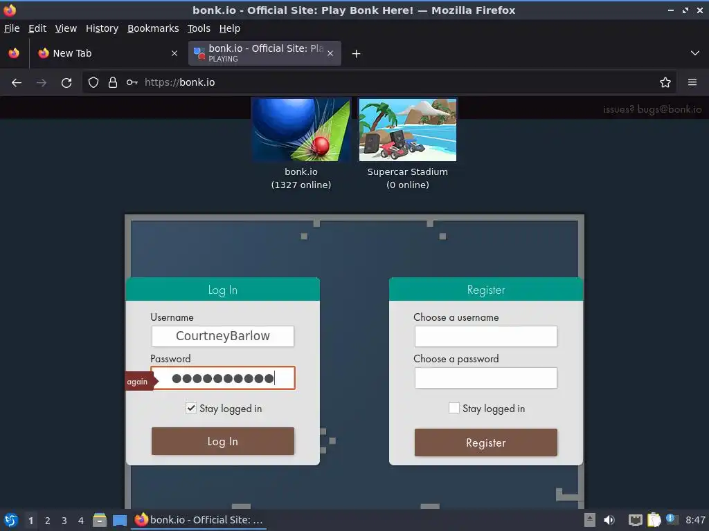
Task: Check Stay logged in under Register
Action: click(454, 408)
